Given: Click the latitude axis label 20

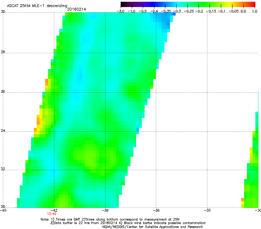Looking at the screenshot, I should pyautogui.click(x=3, y=207).
